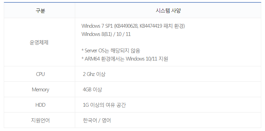Click the Windows 8(8.1) / 10 / 11 line
This screenshot has width=265, height=131.
tap(106, 34)
